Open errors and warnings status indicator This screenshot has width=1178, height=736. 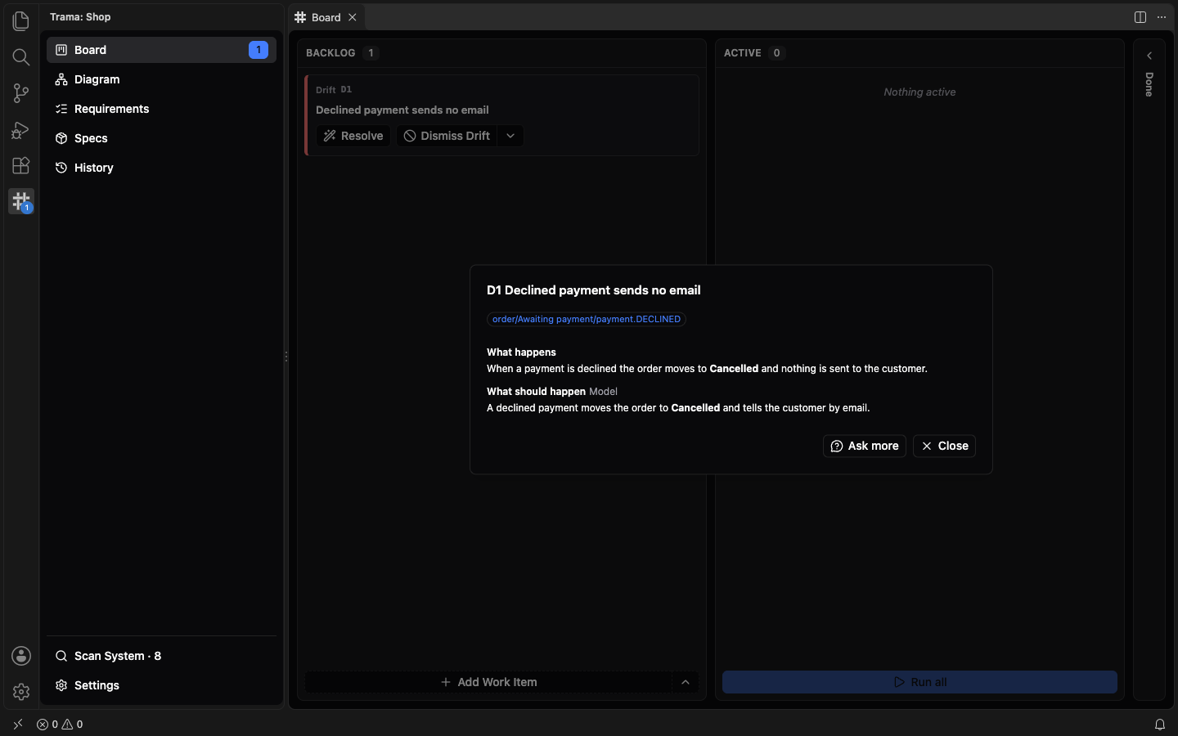pos(60,725)
